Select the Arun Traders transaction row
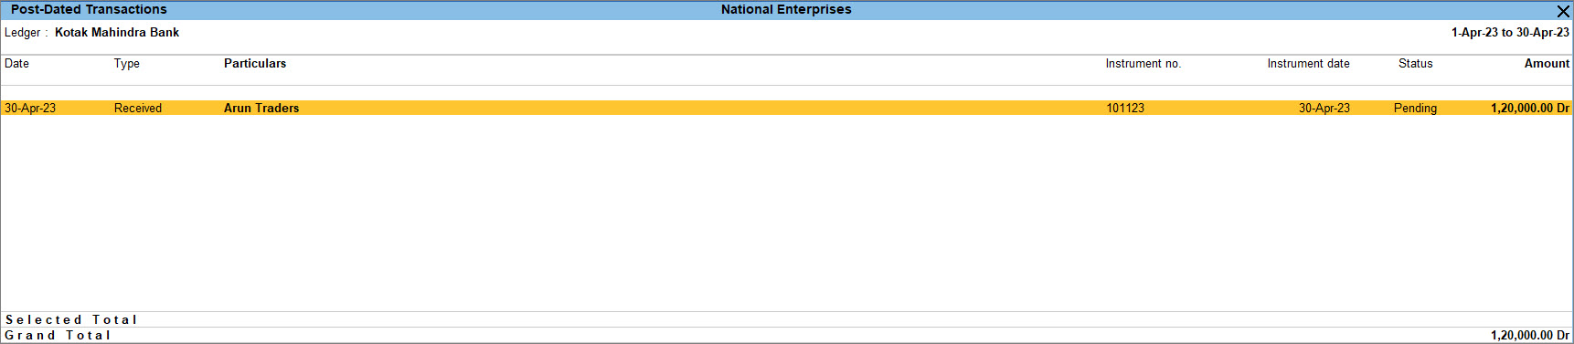 [786, 108]
